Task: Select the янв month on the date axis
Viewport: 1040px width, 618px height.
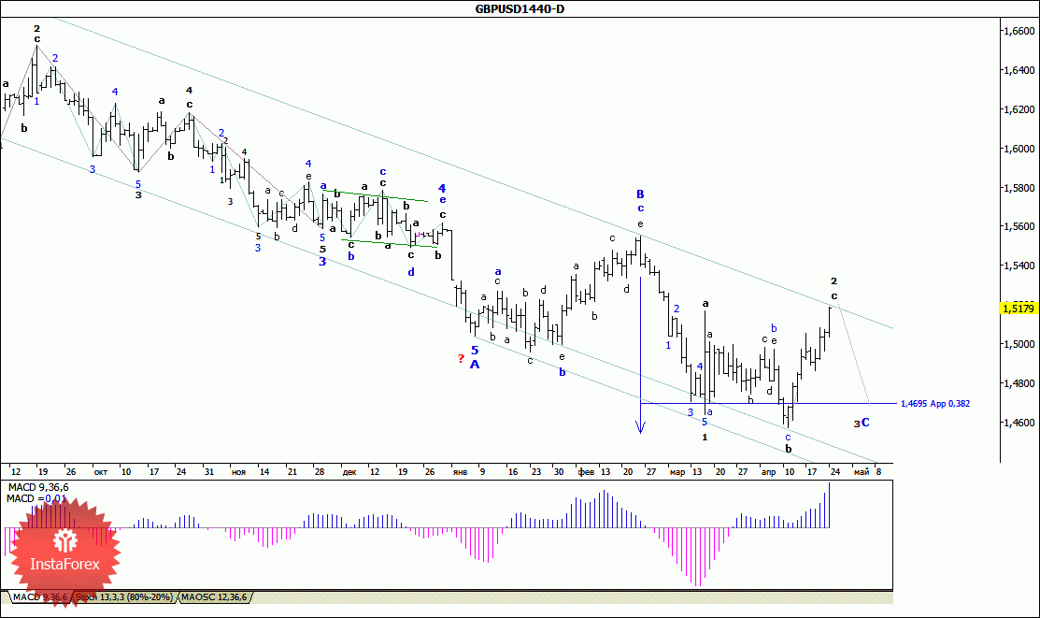Action: click(460, 472)
